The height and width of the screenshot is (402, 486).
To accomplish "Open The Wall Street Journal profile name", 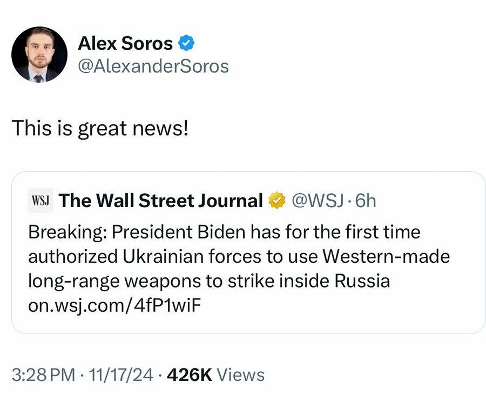I will [x=161, y=201].
